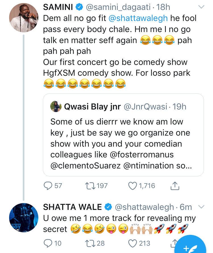The height and width of the screenshot is (253, 213).
Task: Share Samini's tweet via share icon
Action: click(x=175, y=186)
